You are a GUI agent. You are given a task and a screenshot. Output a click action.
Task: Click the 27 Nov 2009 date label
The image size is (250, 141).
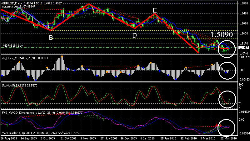(109, 138)
